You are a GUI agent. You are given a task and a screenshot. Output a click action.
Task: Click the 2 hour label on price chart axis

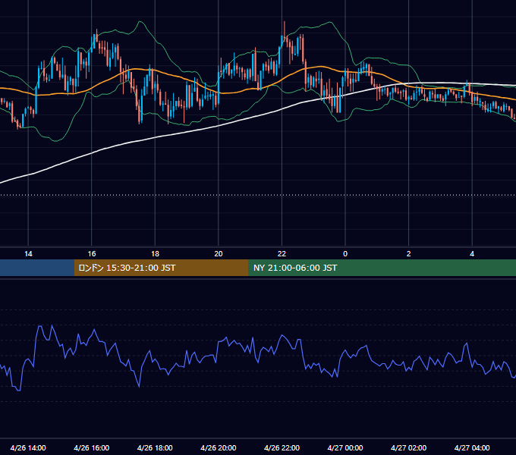(x=409, y=254)
